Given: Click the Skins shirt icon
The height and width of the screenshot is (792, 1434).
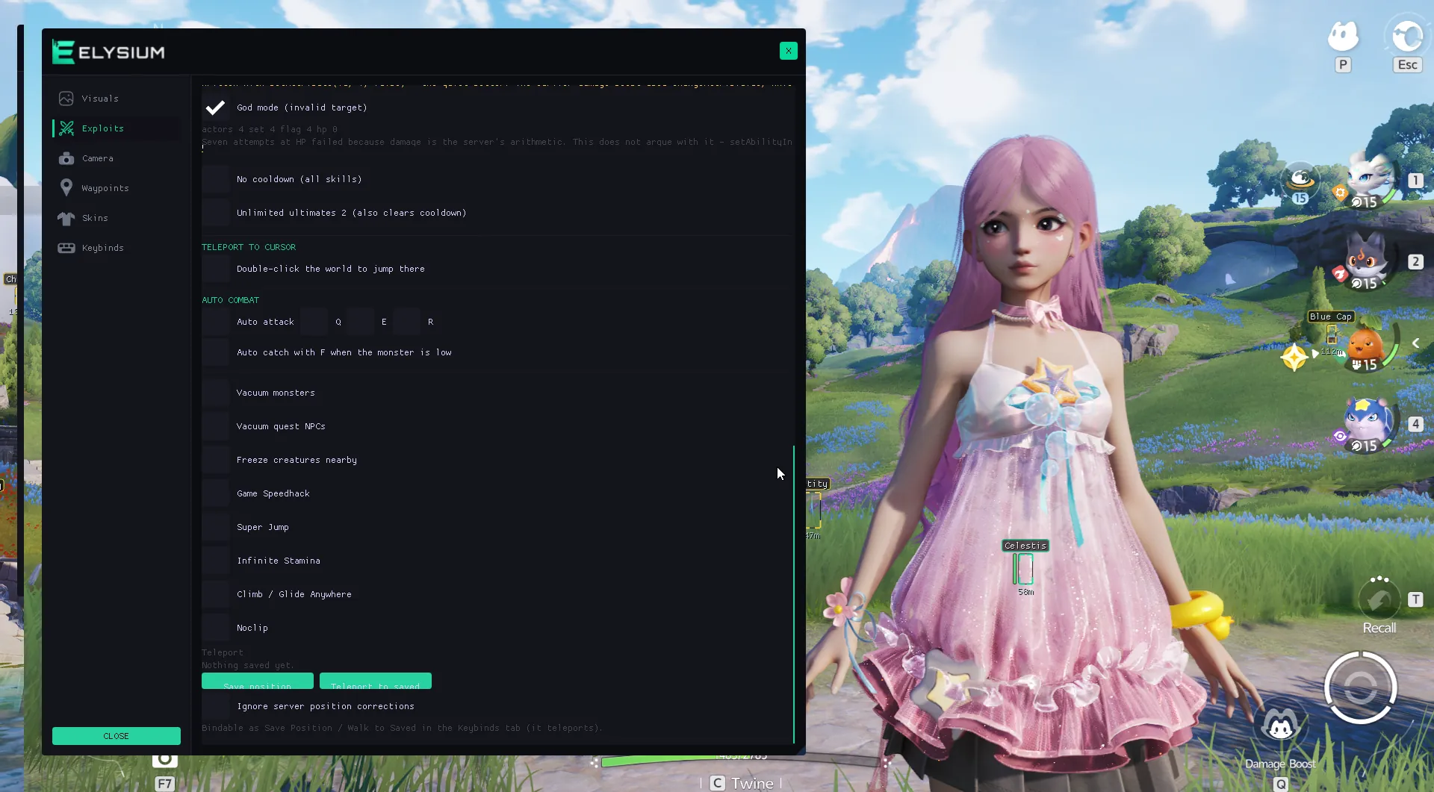Looking at the screenshot, I should point(66,218).
